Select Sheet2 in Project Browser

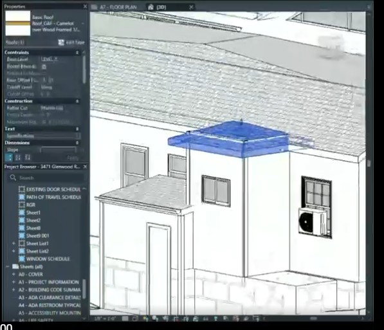(x=33, y=220)
